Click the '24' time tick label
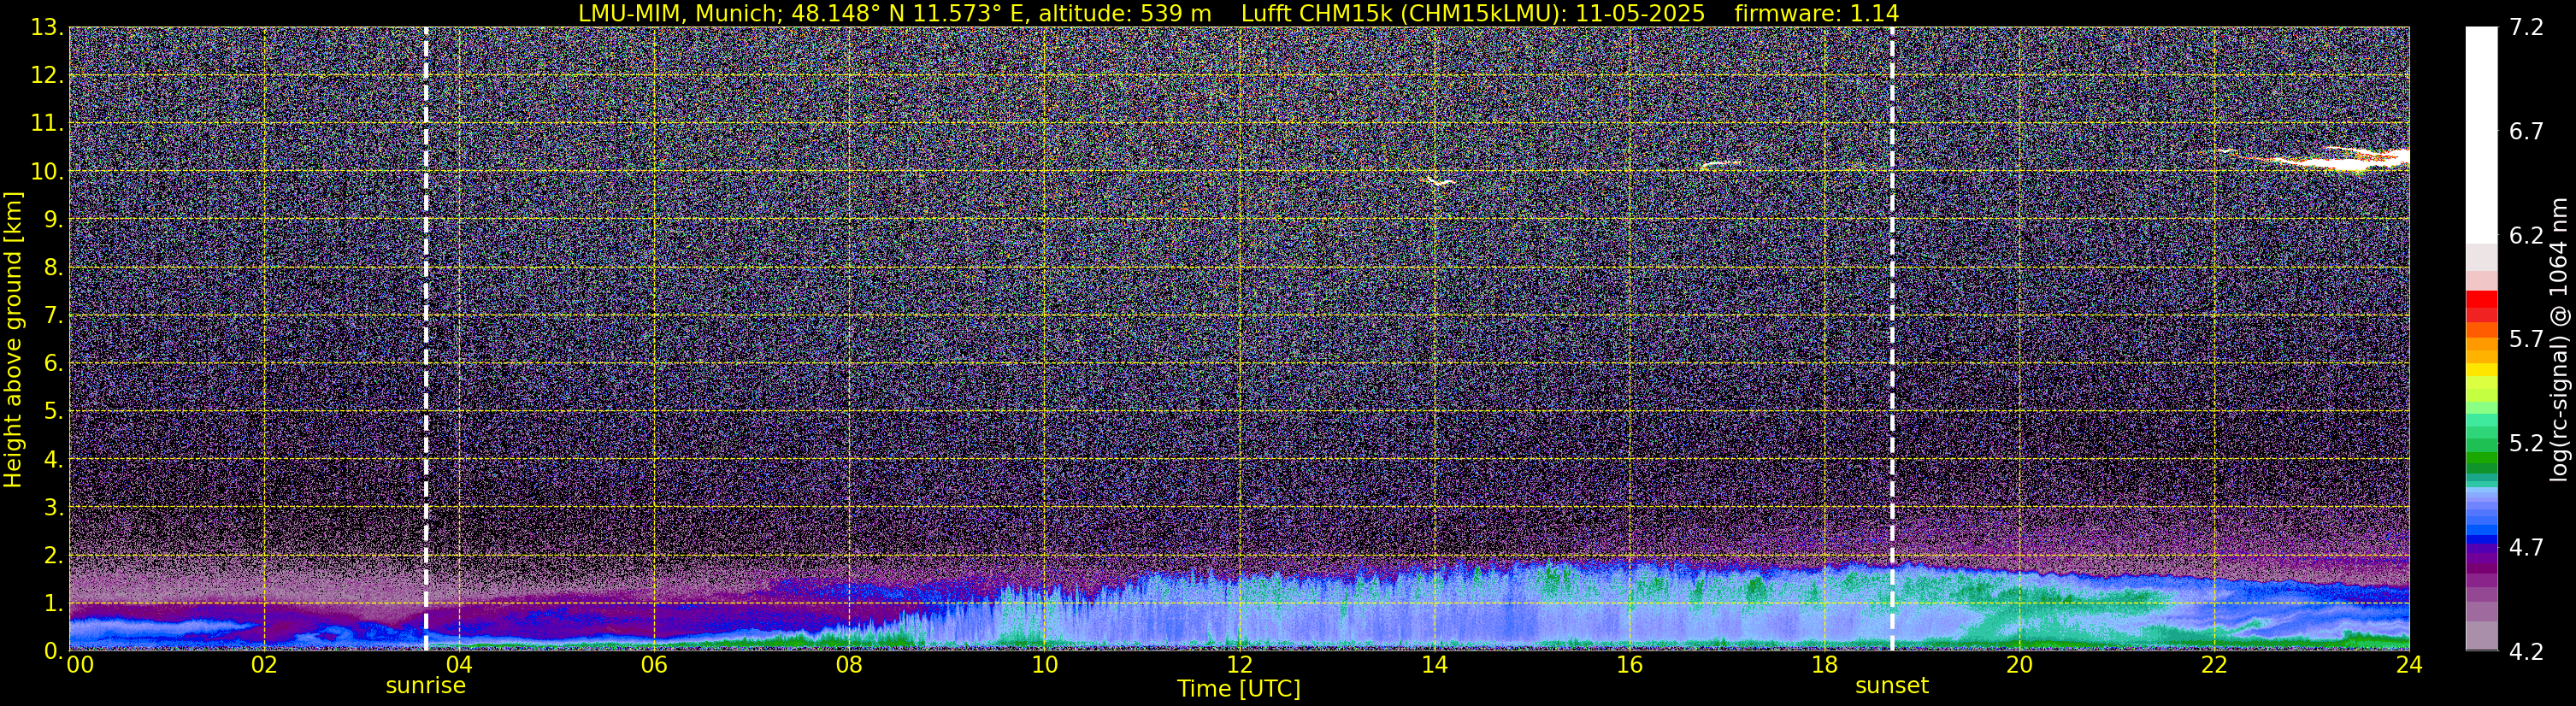This screenshot has width=2576, height=706. tap(2409, 665)
